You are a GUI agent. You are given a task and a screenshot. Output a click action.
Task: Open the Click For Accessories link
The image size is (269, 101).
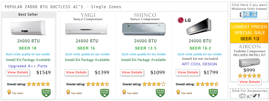point(249,93)
